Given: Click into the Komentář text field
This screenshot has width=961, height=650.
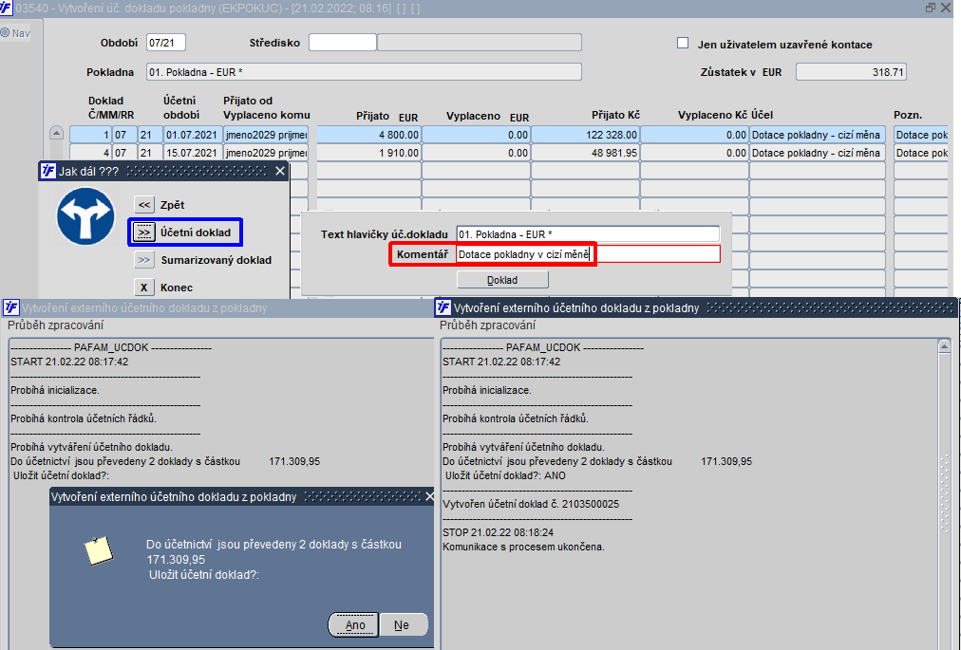Looking at the screenshot, I should [x=588, y=254].
